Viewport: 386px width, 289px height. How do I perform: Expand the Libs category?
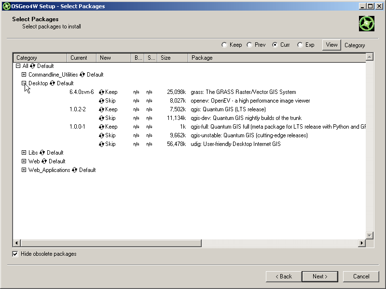(x=24, y=153)
